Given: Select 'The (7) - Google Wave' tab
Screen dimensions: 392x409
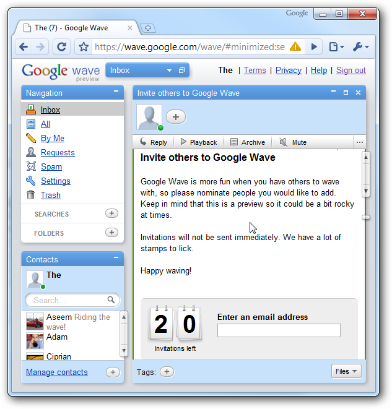Looking at the screenshot, I should click(x=77, y=28).
